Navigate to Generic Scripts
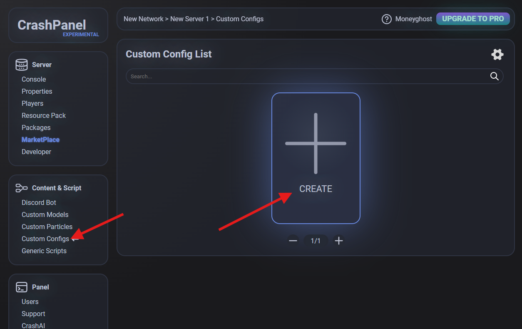 pyautogui.click(x=44, y=251)
